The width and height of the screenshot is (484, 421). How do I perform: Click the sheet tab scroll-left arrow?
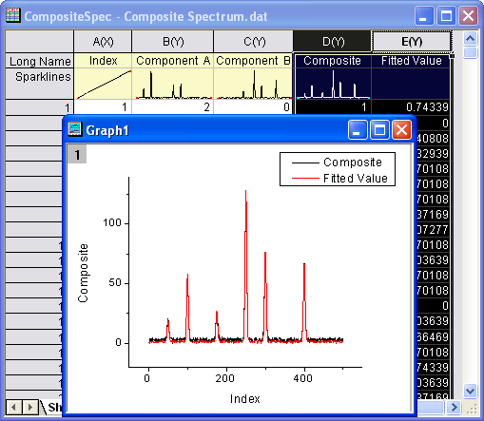coord(13,407)
